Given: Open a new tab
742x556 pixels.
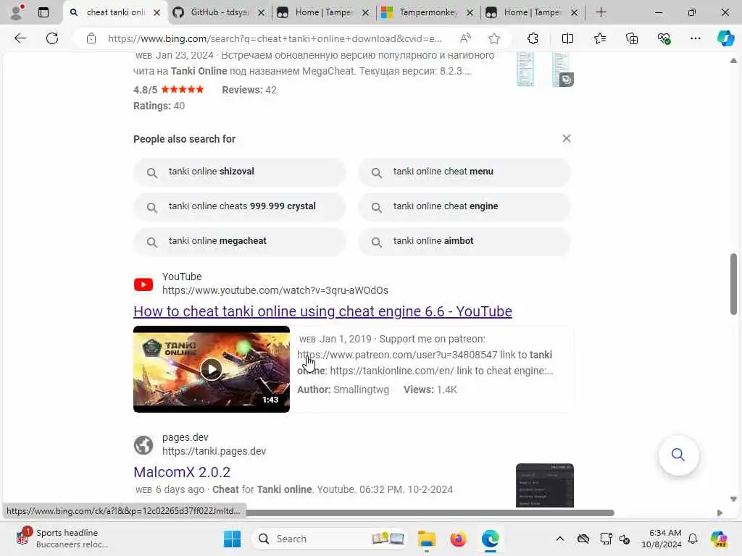Looking at the screenshot, I should coord(601,12).
